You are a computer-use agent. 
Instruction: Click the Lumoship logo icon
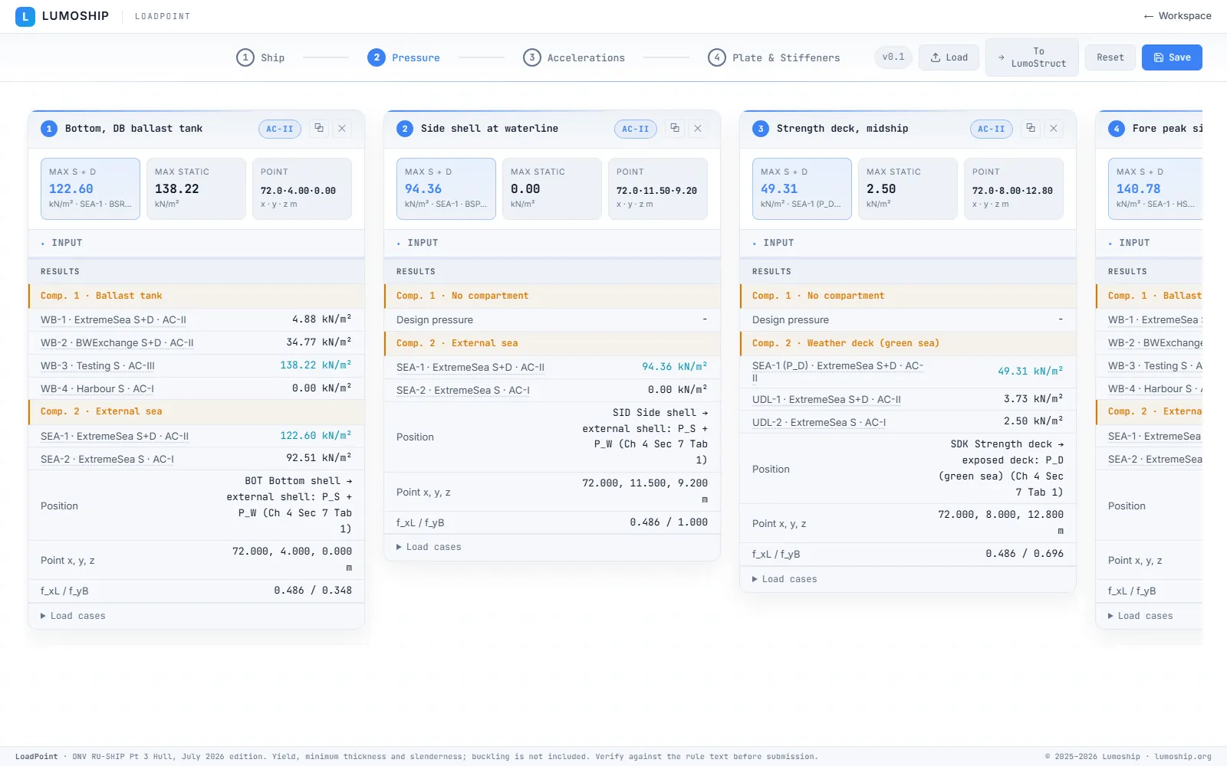click(x=25, y=16)
